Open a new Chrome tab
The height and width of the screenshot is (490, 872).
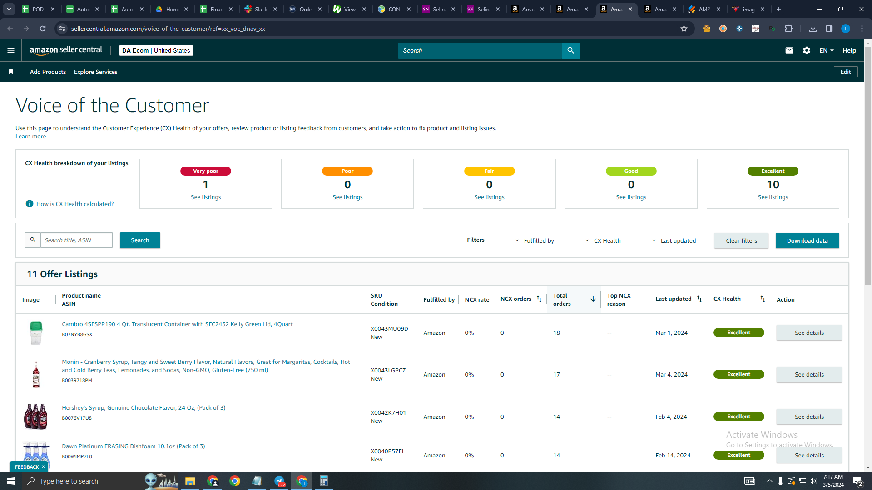779,9
